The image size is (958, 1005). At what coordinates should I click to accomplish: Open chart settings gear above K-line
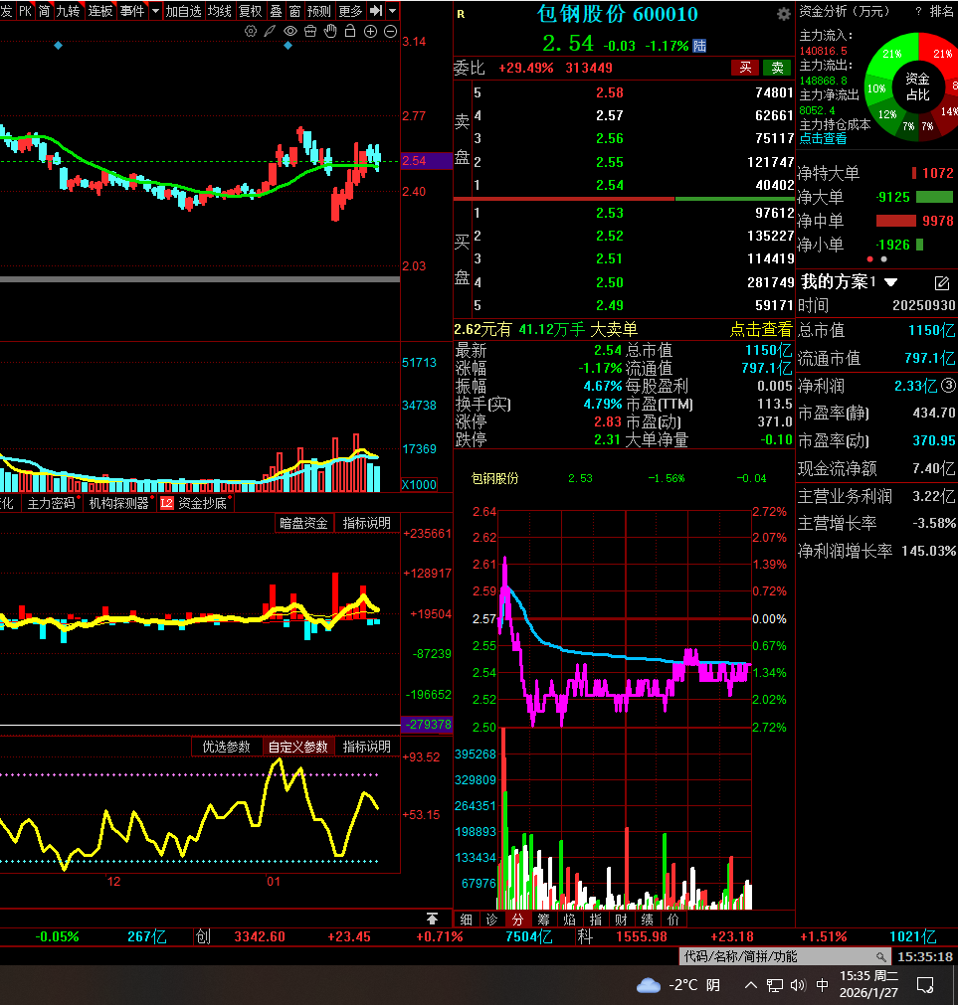251,31
